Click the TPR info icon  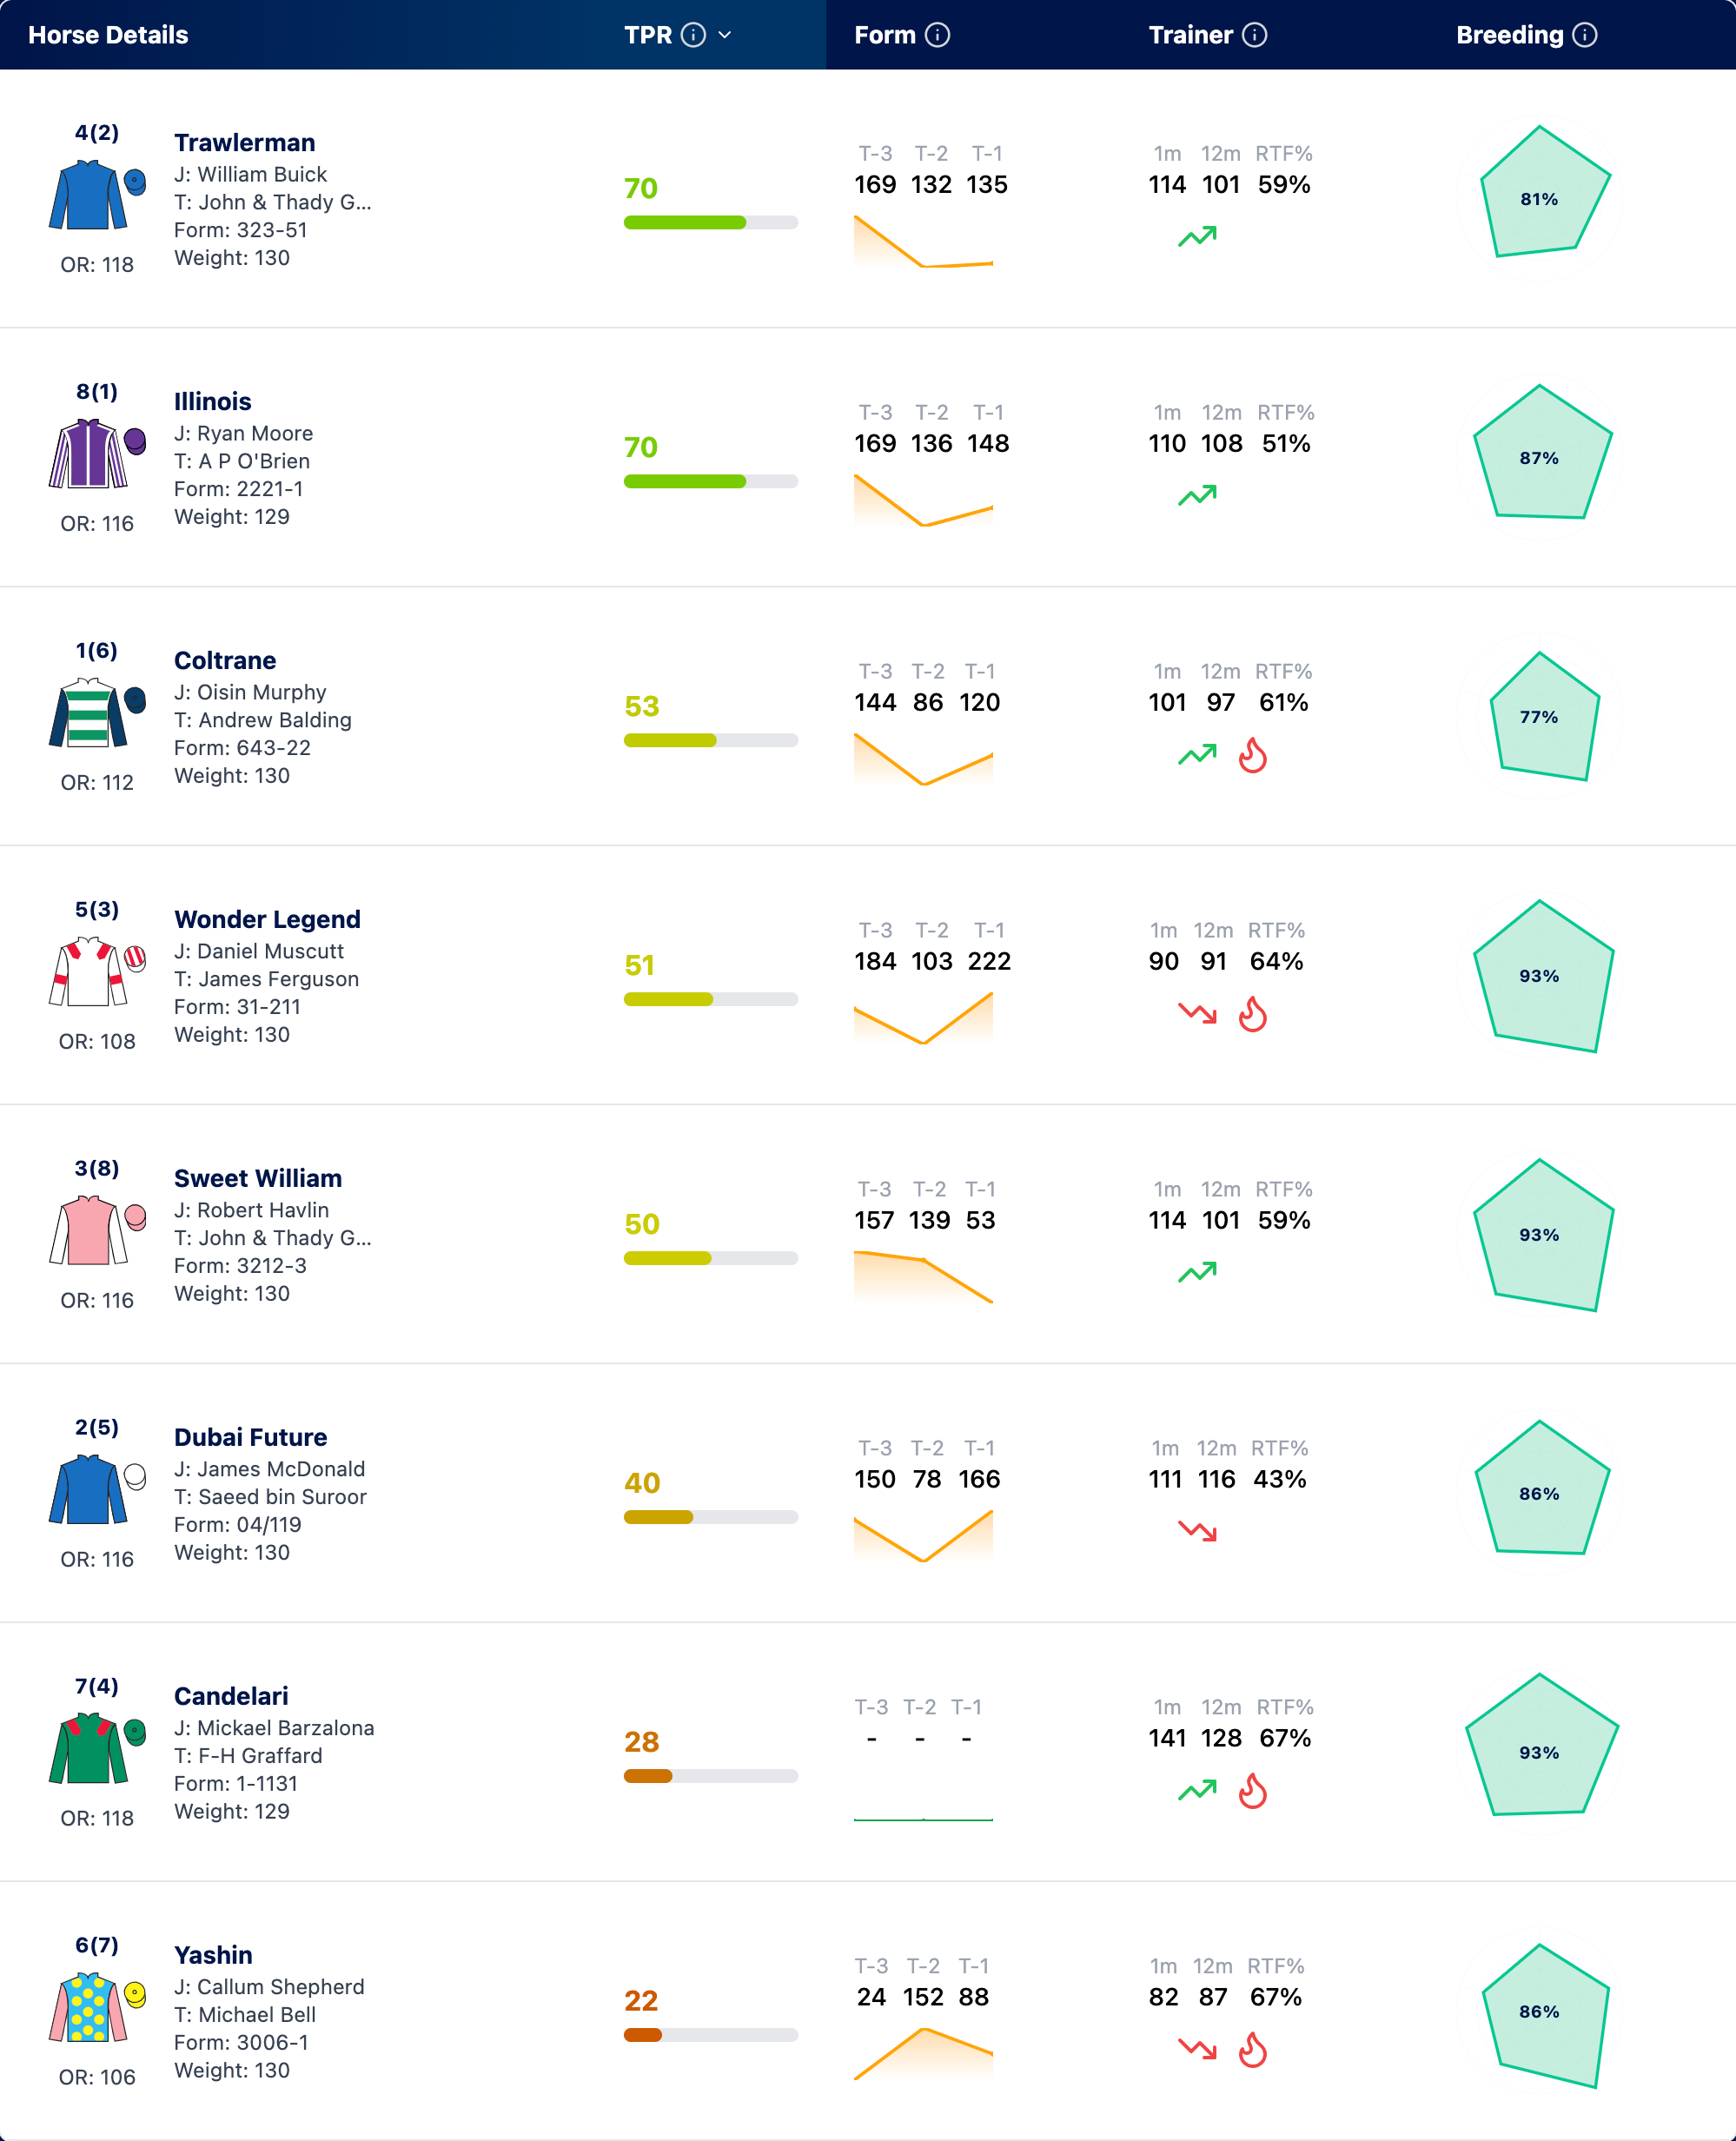(x=693, y=35)
